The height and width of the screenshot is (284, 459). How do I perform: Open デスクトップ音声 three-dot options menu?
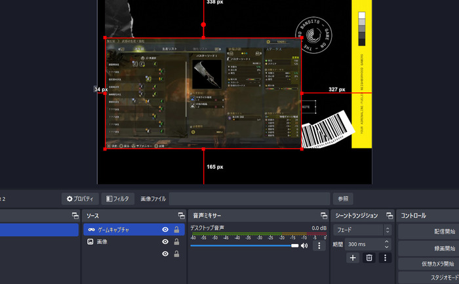[x=319, y=245]
